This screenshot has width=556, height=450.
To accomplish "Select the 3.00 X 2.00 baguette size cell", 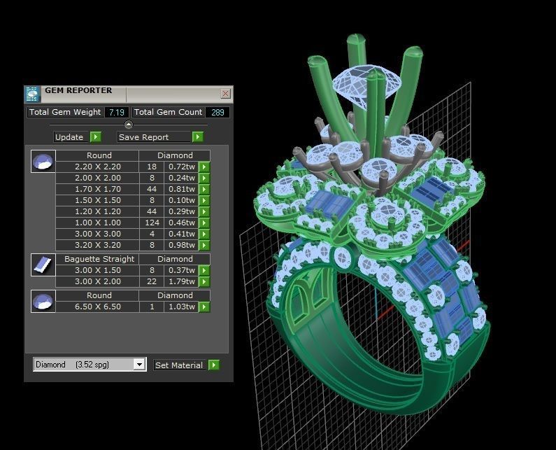I will click(x=97, y=282).
